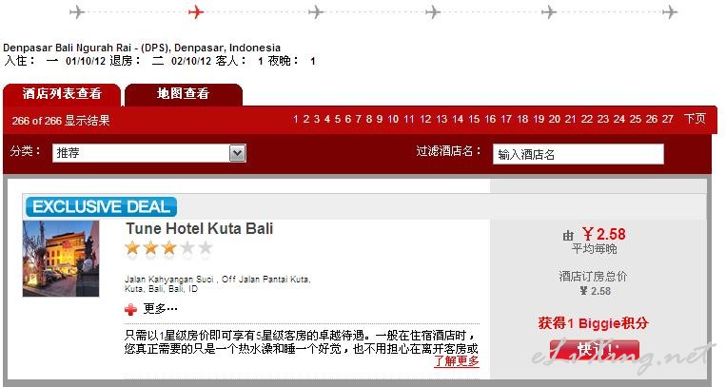Viewport: 726px width, 387px height.
Task: Click the red airplane progress step icon
Action: (196, 11)
